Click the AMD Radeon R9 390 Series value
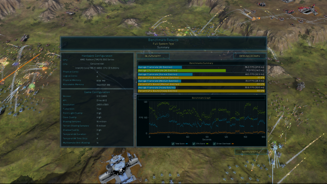Image resolution: width=327 pixels, height=184 pixels. pyautogui.click(x=97, y=60)
